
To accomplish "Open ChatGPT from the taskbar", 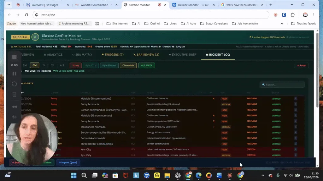I will (178, 175).
